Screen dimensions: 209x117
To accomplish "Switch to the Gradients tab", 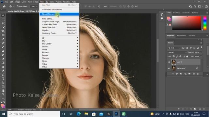I will pos(186,13).
